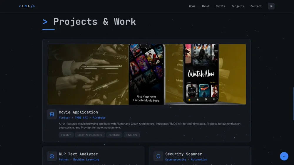Viewport: 294px width, 165px height.
Task: Open the Movie Application banner image
Action: 146,74
